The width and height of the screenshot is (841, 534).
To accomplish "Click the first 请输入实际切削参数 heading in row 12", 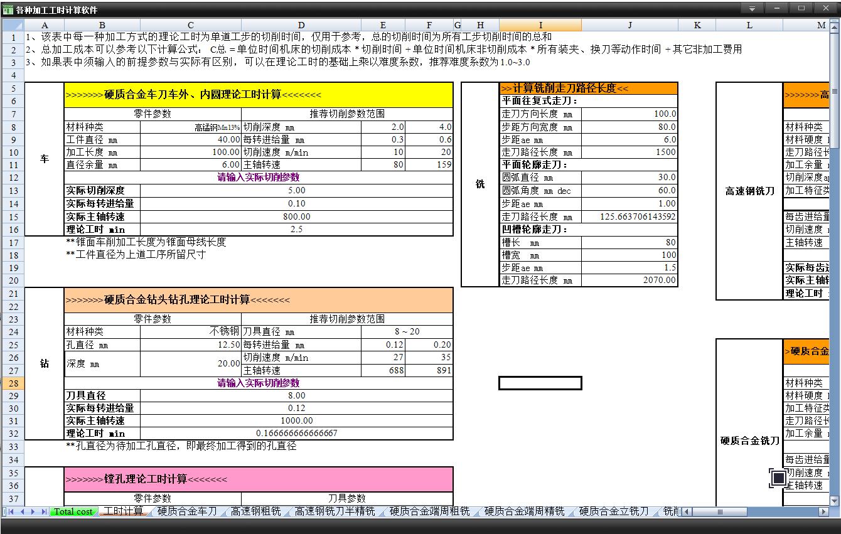I will (259, 178).
